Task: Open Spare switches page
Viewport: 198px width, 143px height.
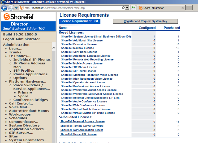Action: point(23,96)
